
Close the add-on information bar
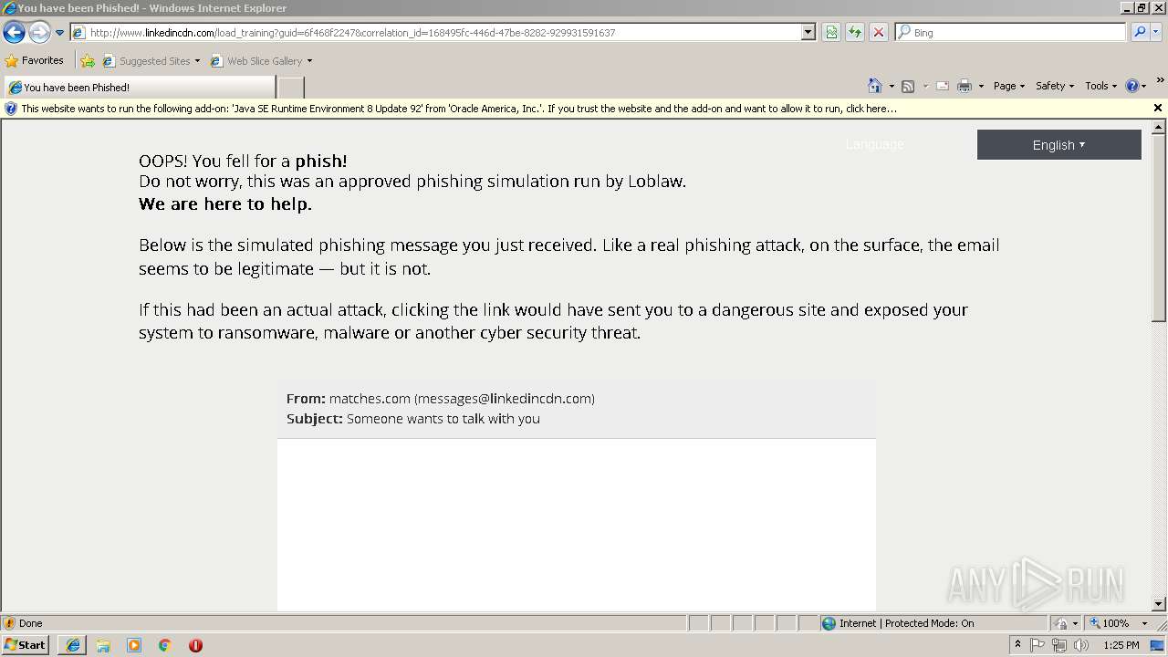(1158, 108)
